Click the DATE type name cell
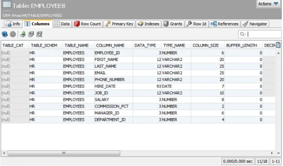The image size is (283, 166). [x=176, y=86]
